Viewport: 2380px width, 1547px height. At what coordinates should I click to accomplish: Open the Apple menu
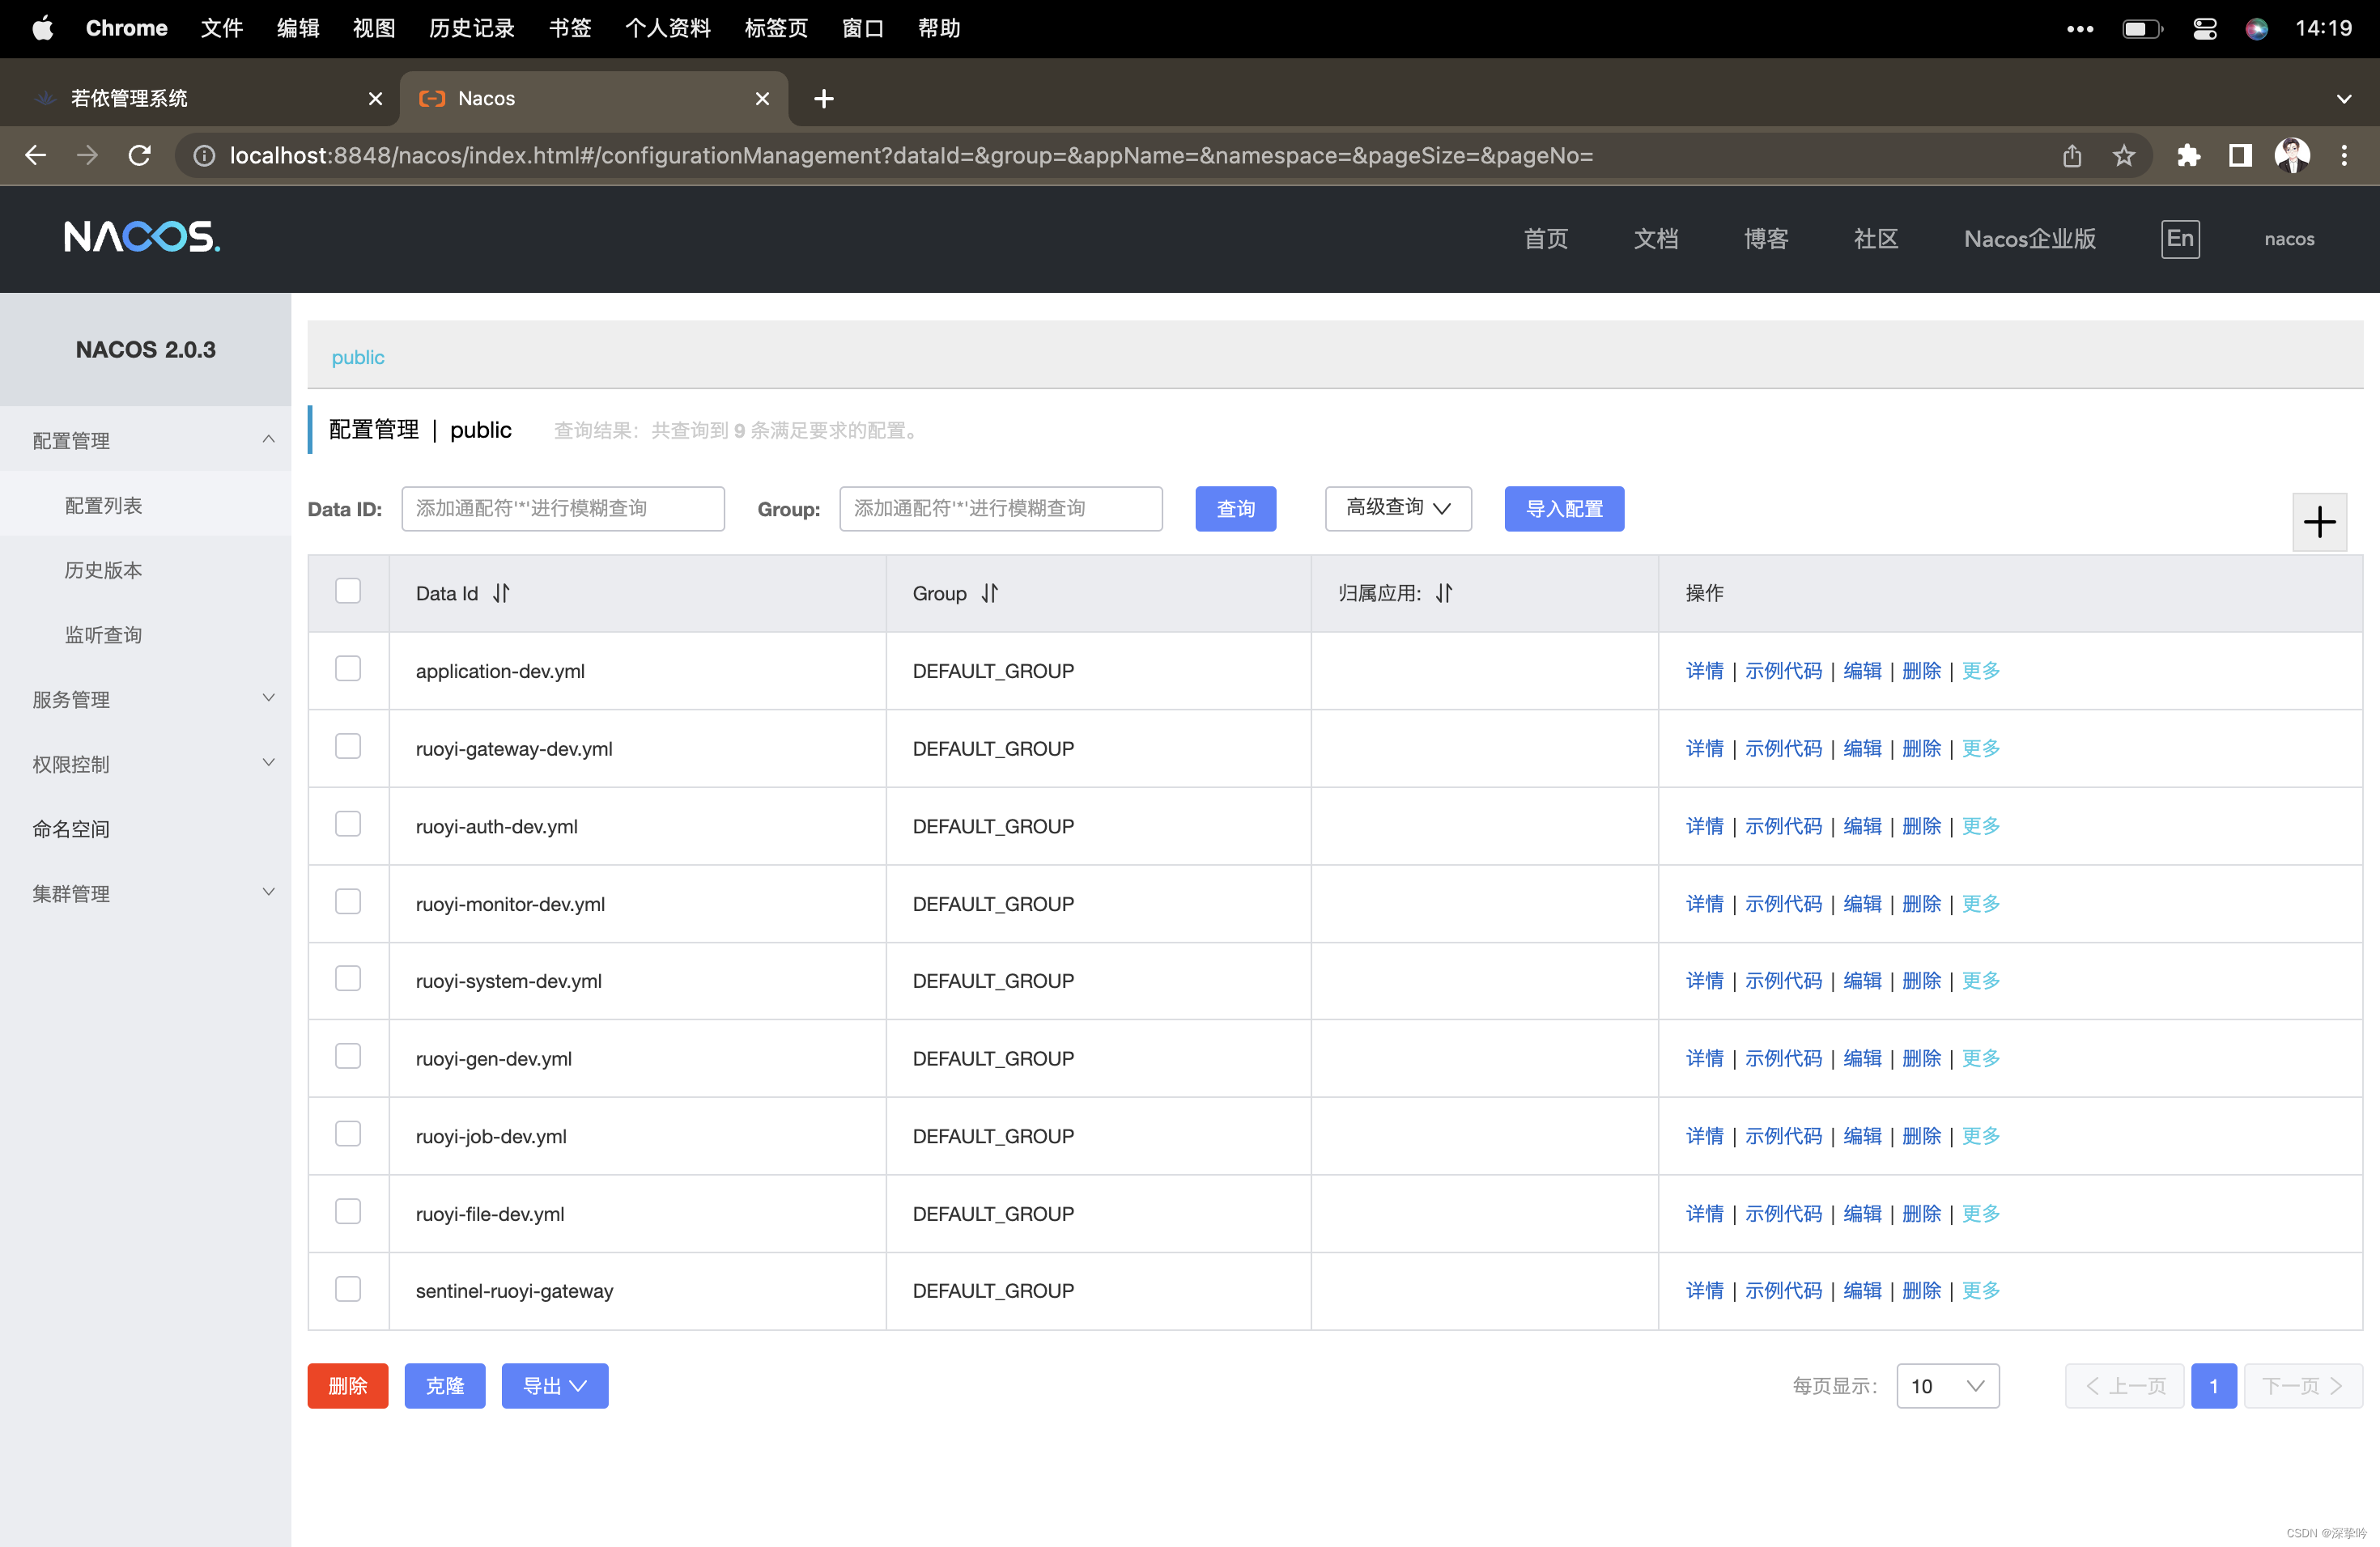click(x=42, y=28)
